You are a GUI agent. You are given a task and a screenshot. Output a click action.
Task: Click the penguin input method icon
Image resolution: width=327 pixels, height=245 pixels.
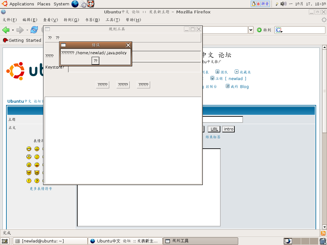[254, 4]
